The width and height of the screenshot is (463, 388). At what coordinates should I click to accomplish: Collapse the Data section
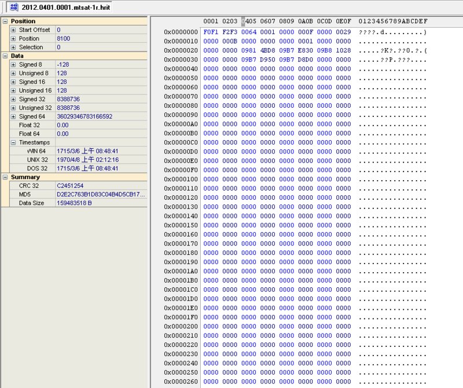(x=5, y=56)
